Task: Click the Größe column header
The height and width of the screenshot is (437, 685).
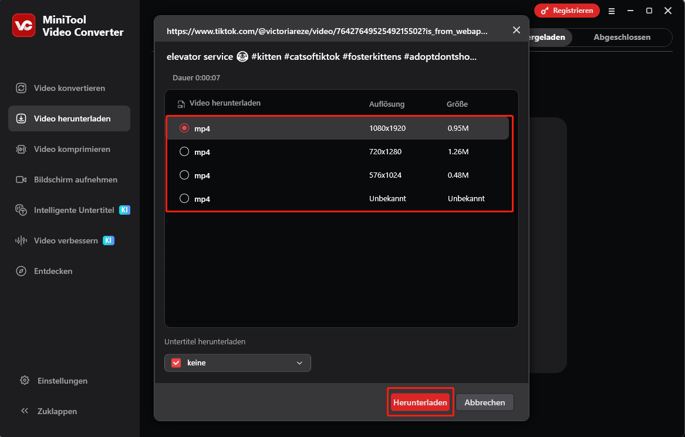Action: coord(457,104)
